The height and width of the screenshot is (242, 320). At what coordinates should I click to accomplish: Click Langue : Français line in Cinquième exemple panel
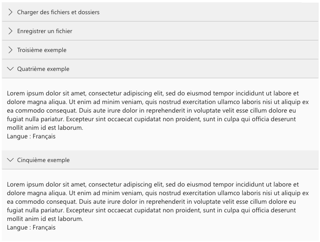[31, 227]
